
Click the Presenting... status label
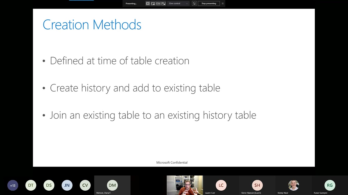point(131,4)
